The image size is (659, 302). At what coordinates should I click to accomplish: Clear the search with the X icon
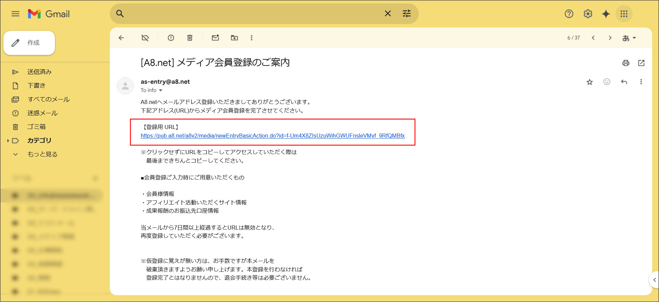[388, 14]
